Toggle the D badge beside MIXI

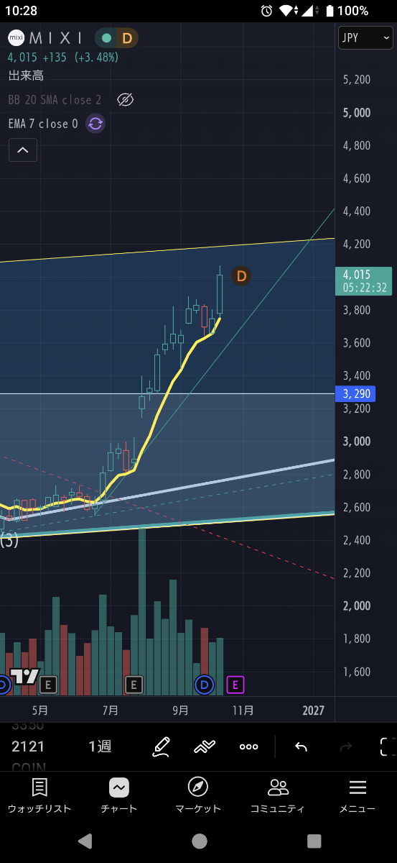[x=126, y=38]
